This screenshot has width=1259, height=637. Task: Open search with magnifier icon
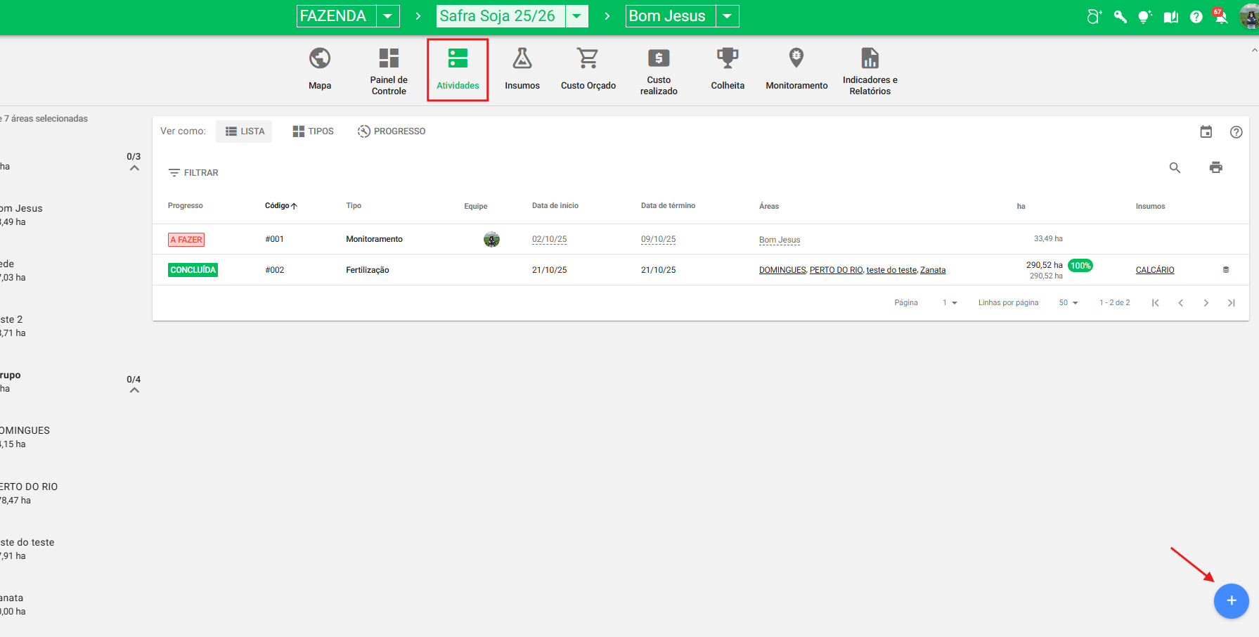(1175, 167)
